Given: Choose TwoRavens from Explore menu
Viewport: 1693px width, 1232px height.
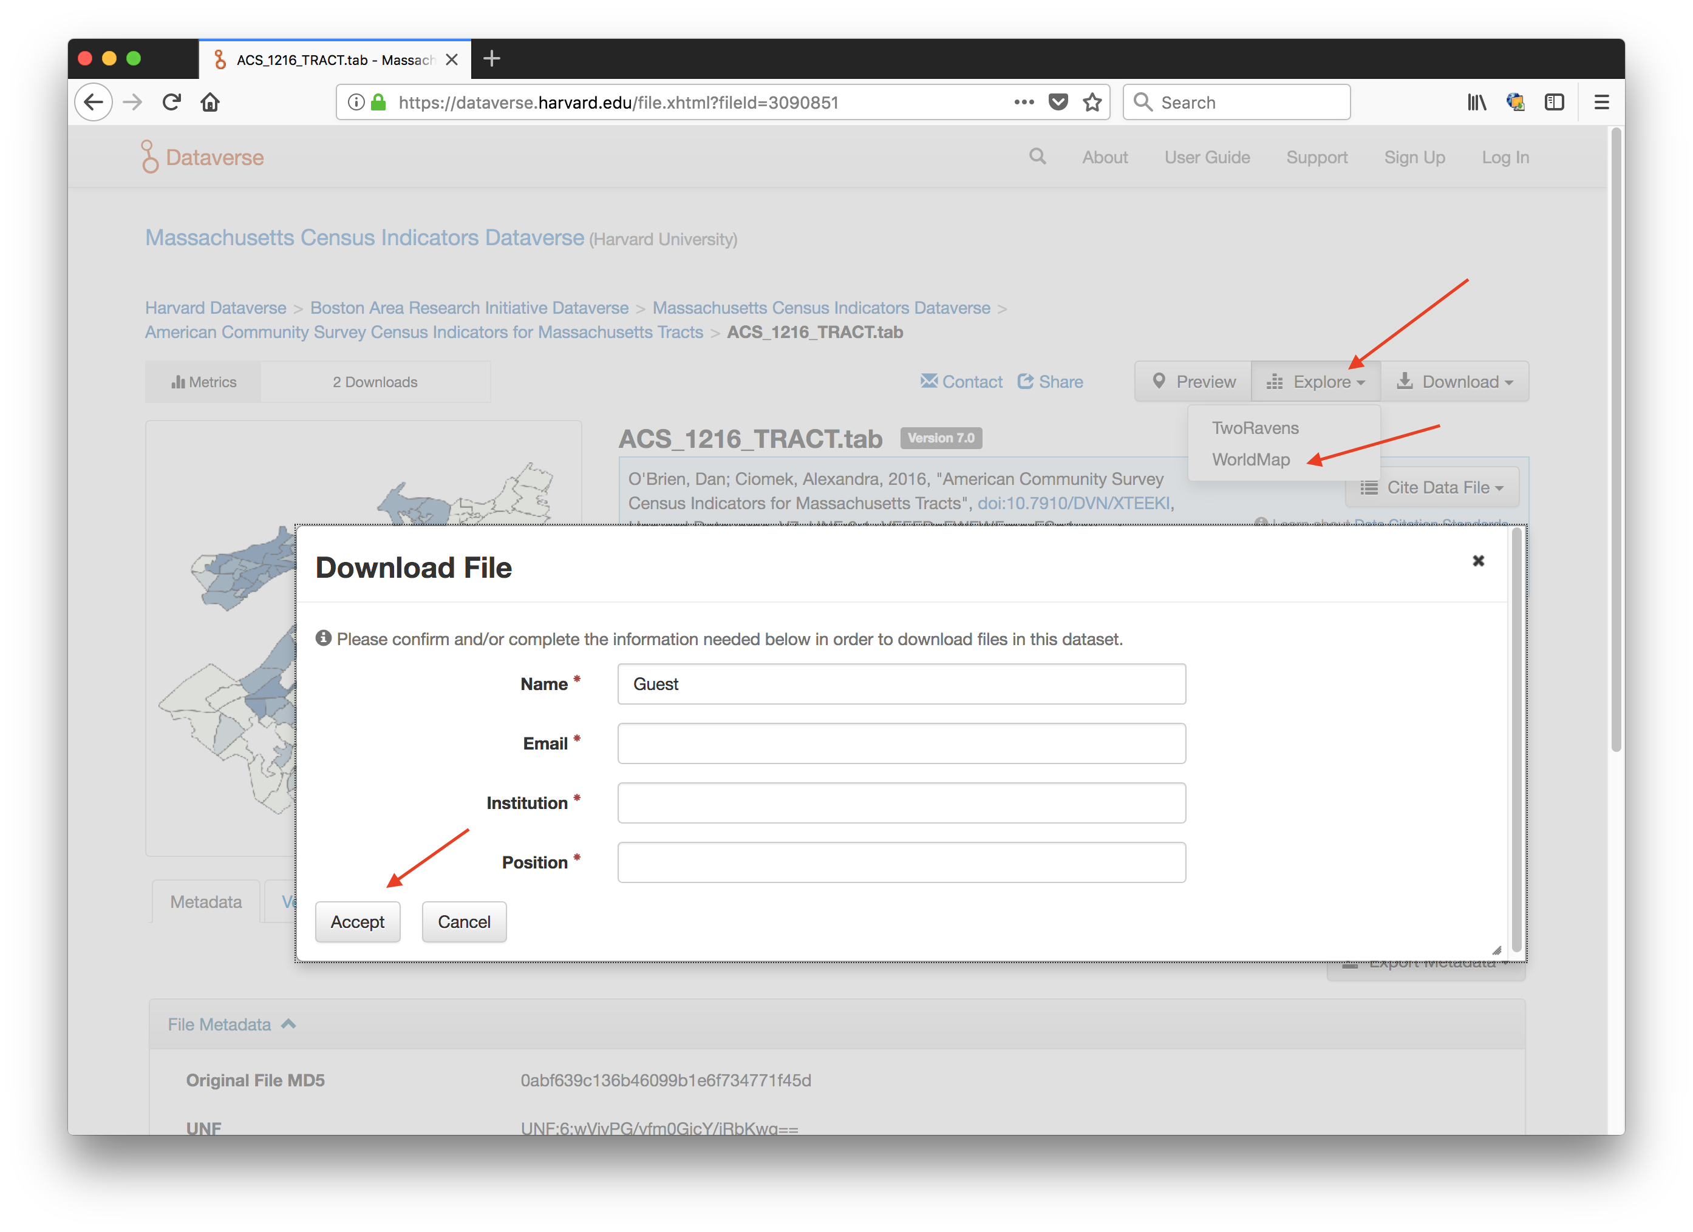Looking at the screenshot, I should click(x=1256, y=428).
